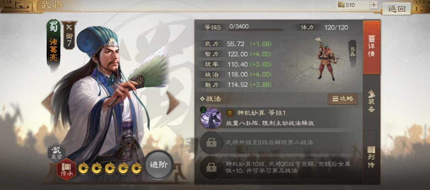Tap the locked third skill padlock
Screen dimensions: 430x190
211,167
